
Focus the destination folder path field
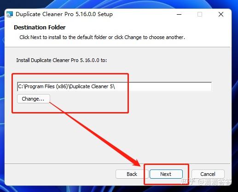tap(114, 87)
